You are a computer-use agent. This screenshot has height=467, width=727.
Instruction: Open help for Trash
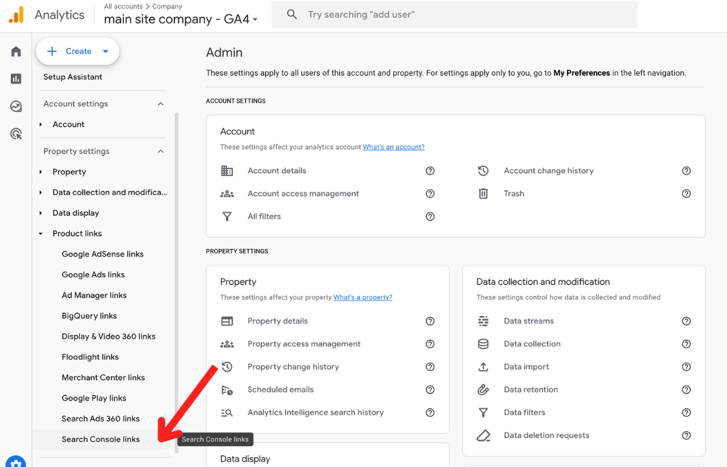[686, 194]
